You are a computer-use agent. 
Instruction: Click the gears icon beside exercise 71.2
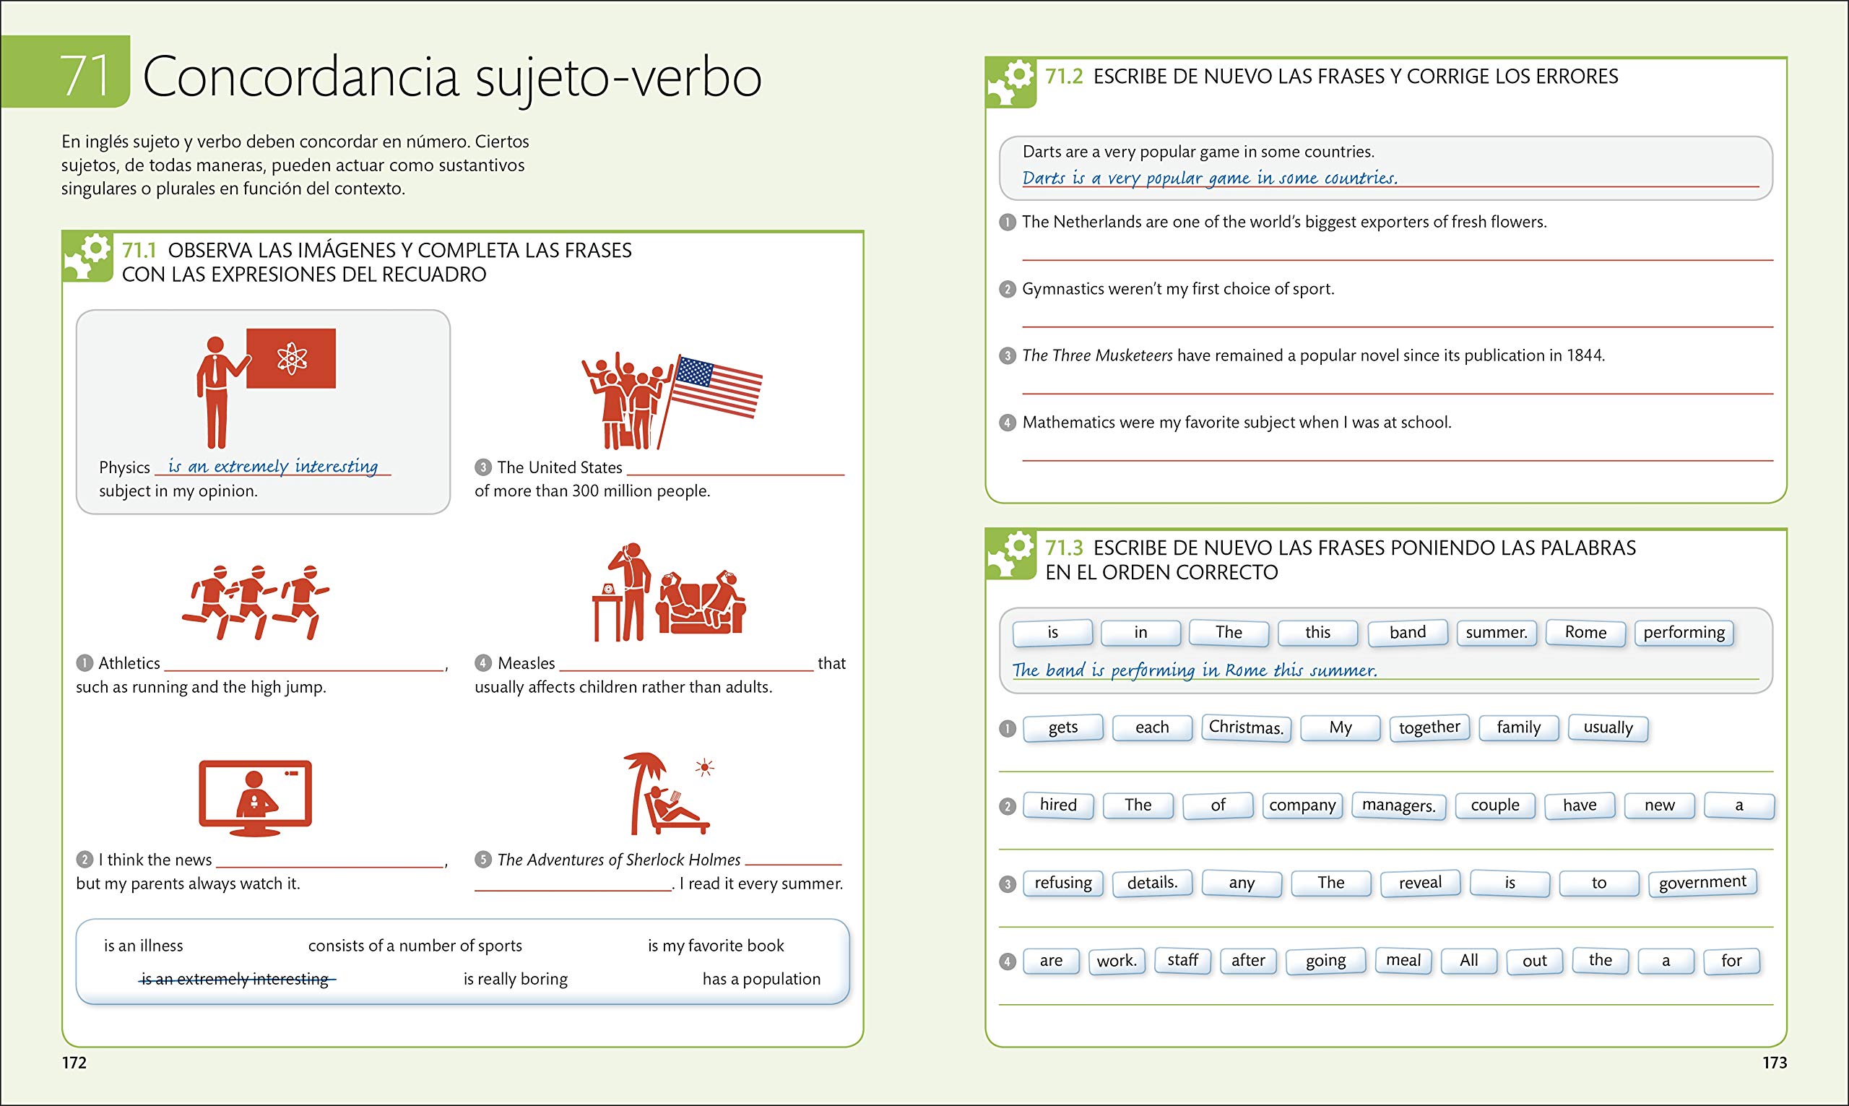(x=1011, y=83)
